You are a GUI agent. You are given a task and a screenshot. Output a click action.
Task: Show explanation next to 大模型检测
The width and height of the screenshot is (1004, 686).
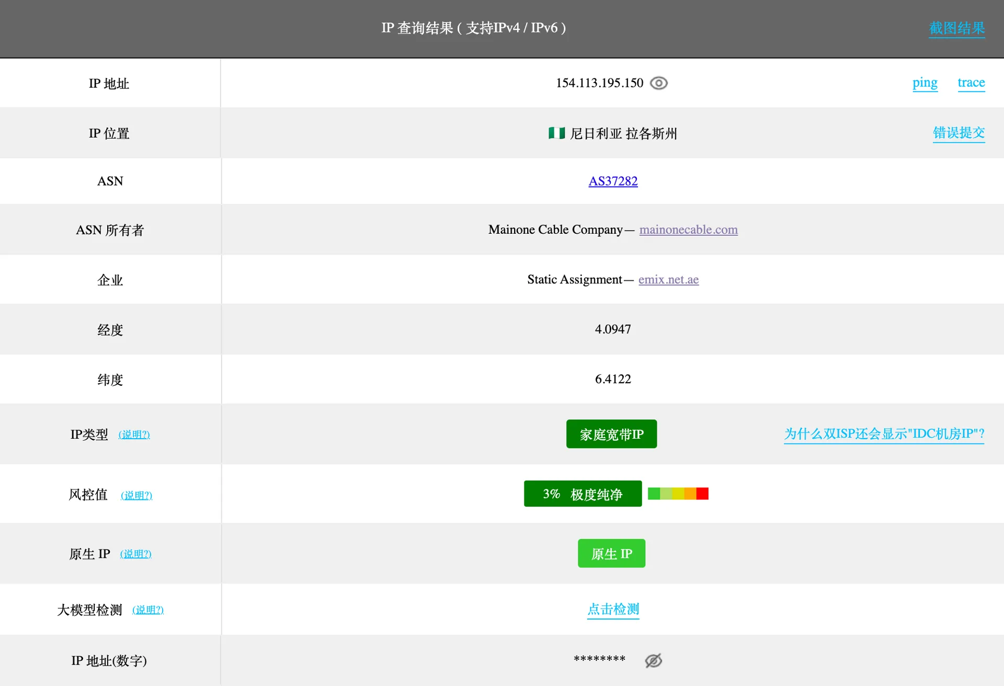(148, 610)
